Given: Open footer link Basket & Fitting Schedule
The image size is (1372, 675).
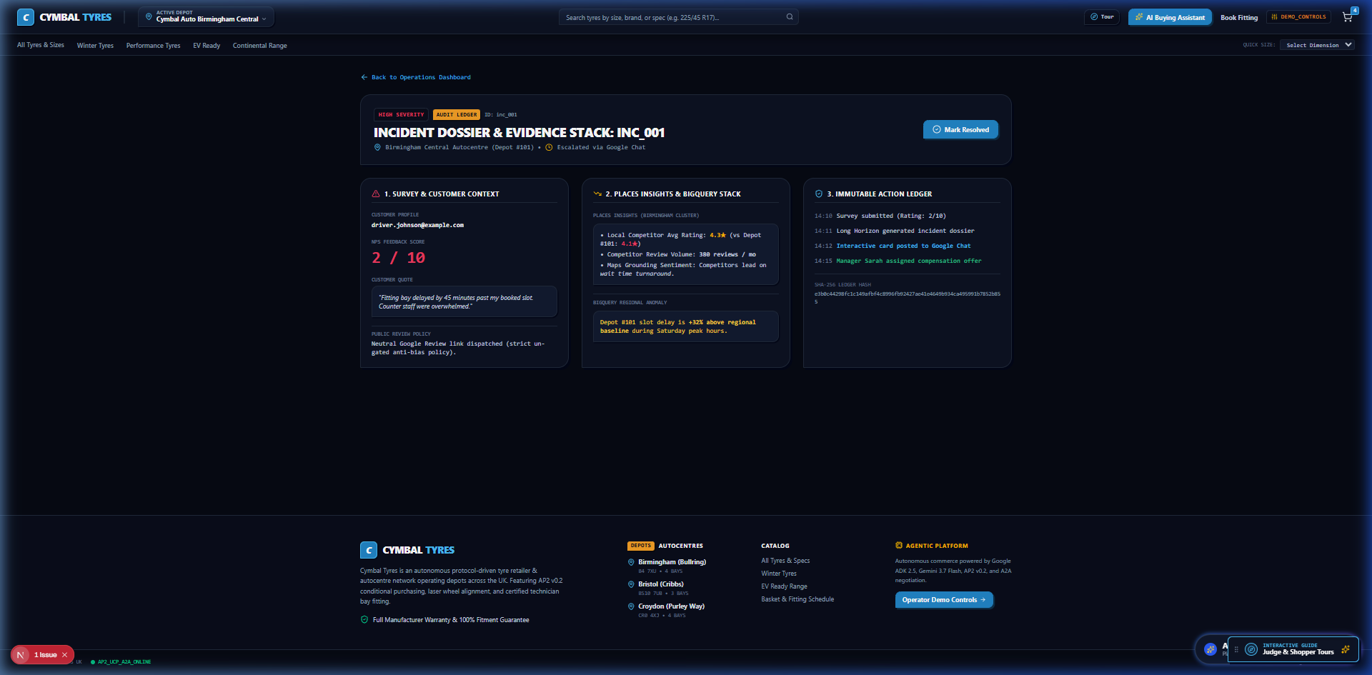Looking at the screenshot, I should 797,599.
